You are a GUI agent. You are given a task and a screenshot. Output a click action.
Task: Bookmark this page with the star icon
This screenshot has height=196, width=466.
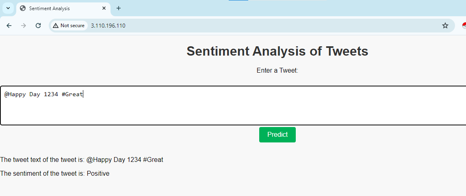[445, 26]
